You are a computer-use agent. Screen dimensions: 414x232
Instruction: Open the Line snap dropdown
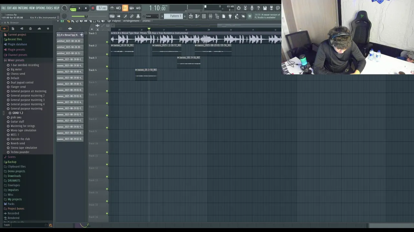pos(152,16)
